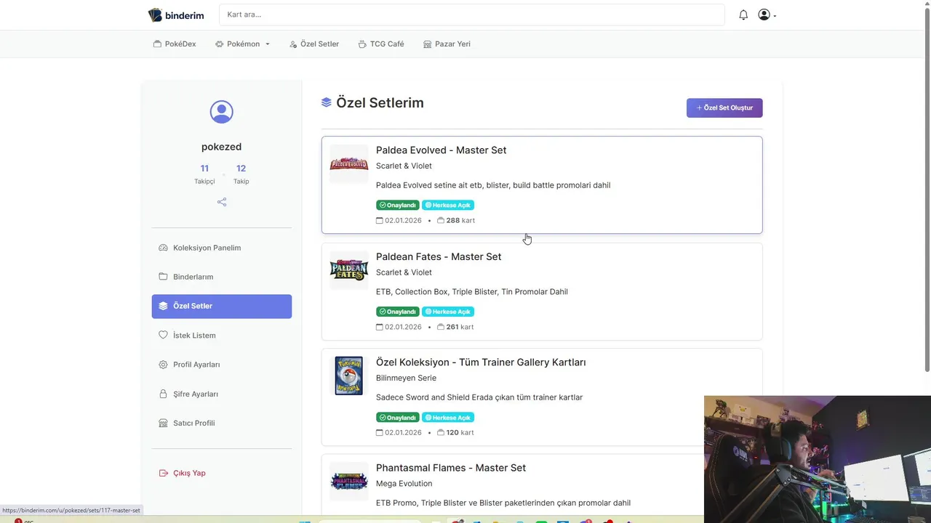Click Herkese Açık badge on Paldea Evolved set
Viewport: 931px width, 523px height.
click(448, 205)
